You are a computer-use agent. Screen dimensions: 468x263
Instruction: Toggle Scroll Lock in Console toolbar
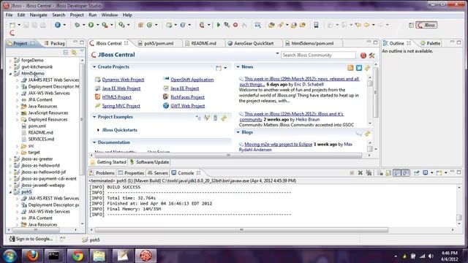tap(388, 173)
